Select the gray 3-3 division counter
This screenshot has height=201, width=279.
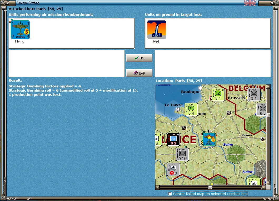173,170
